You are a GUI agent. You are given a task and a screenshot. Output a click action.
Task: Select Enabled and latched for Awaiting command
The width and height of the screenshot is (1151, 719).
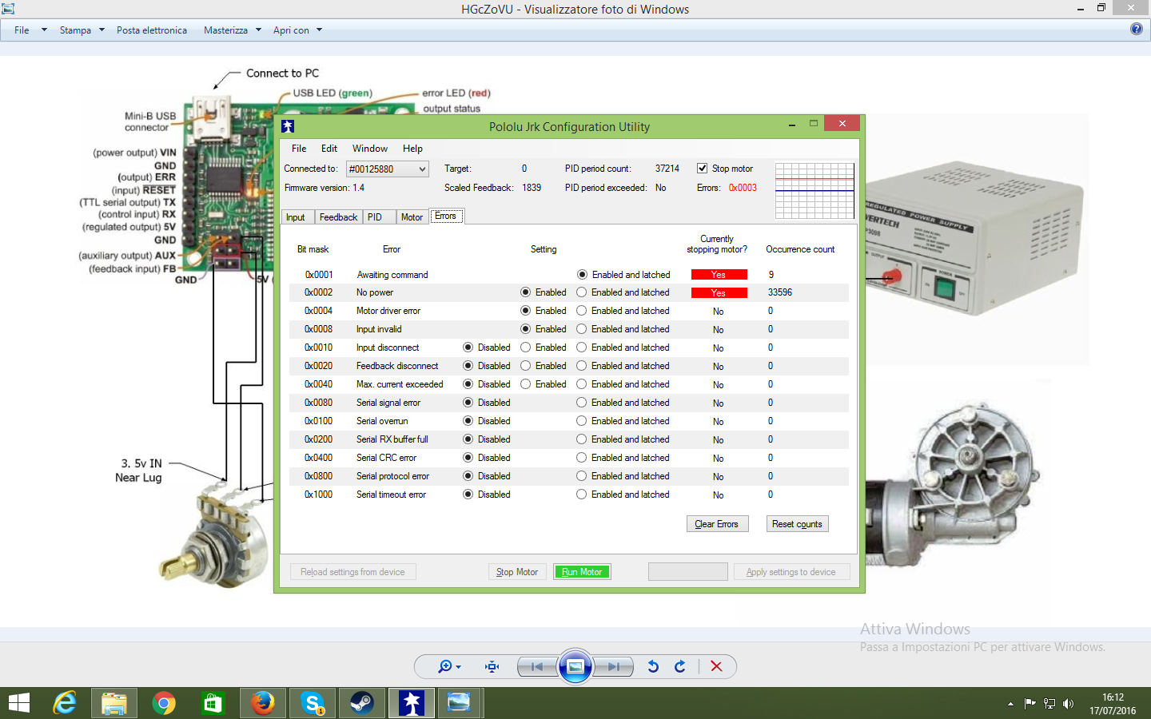[582, 274]
